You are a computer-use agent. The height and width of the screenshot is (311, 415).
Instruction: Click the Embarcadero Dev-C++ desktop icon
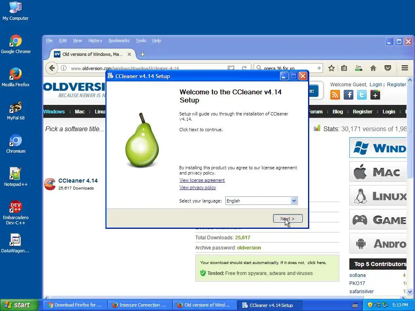click(x=16, y=213)
